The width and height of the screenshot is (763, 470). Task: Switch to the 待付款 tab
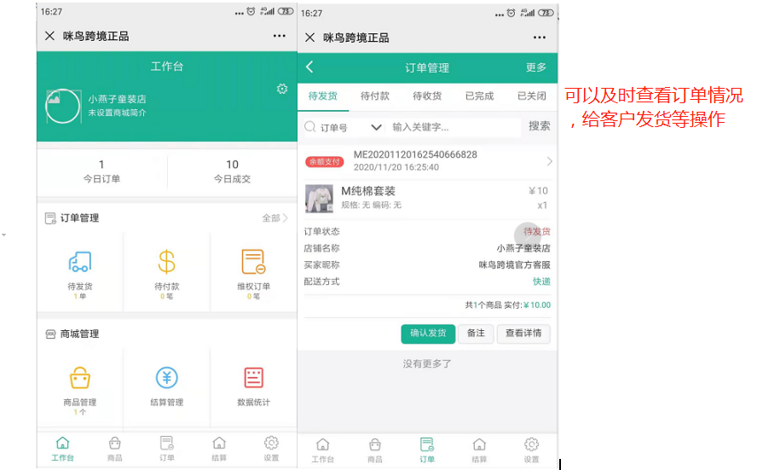point(375,96)
